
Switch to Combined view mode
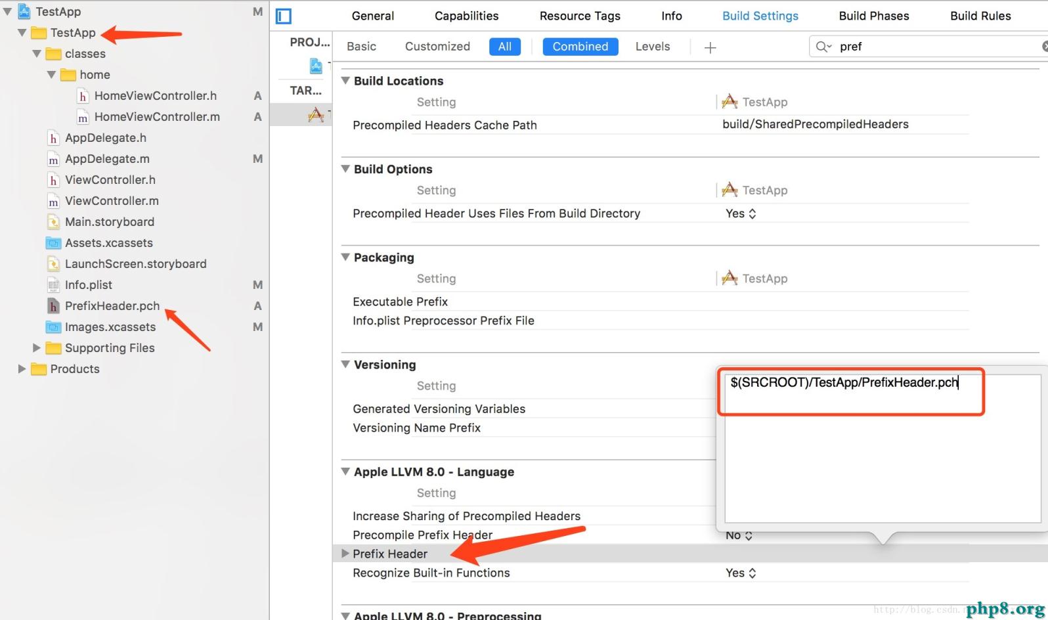[580, 47]
